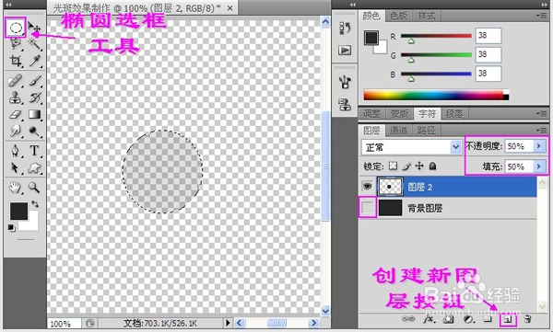Select the History Brush tool
Viewport: 553px width, 332px height.
coord(34,97)
